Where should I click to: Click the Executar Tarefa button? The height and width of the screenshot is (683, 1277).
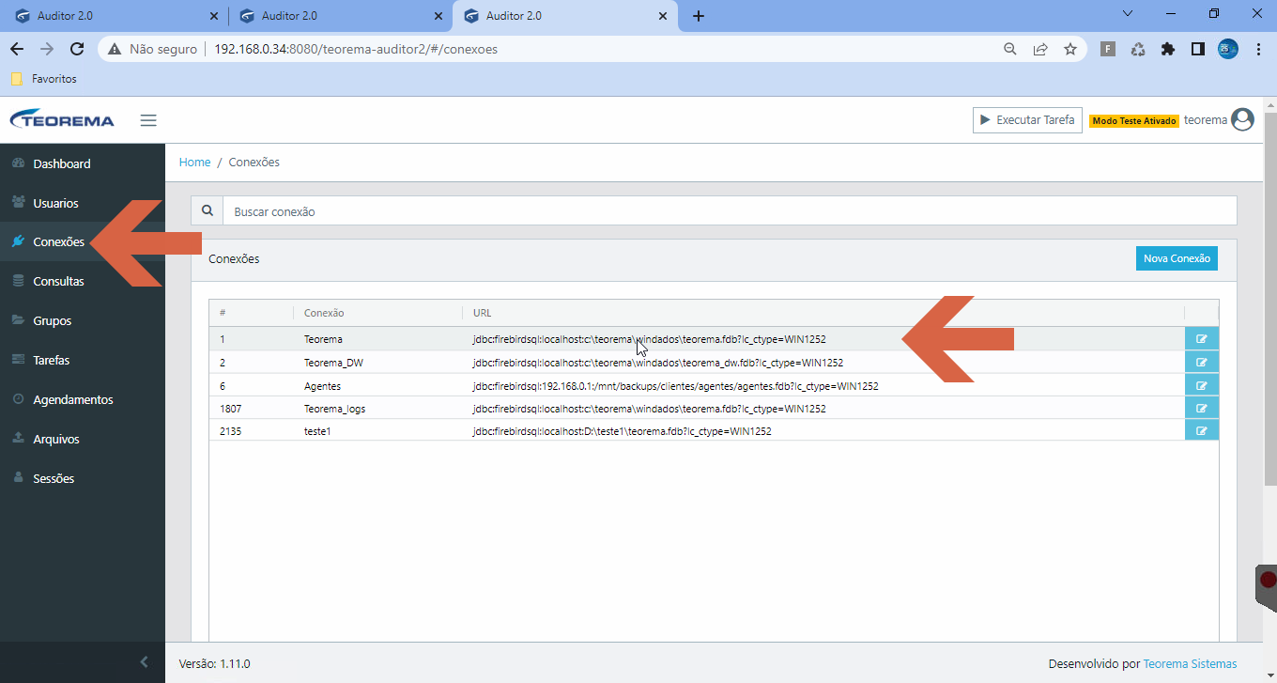pyautogui.click(x=1027, y=120)
